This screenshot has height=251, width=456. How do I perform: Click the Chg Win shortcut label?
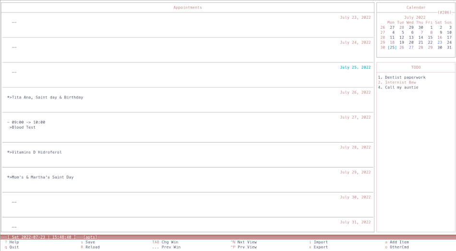point(169,242)
